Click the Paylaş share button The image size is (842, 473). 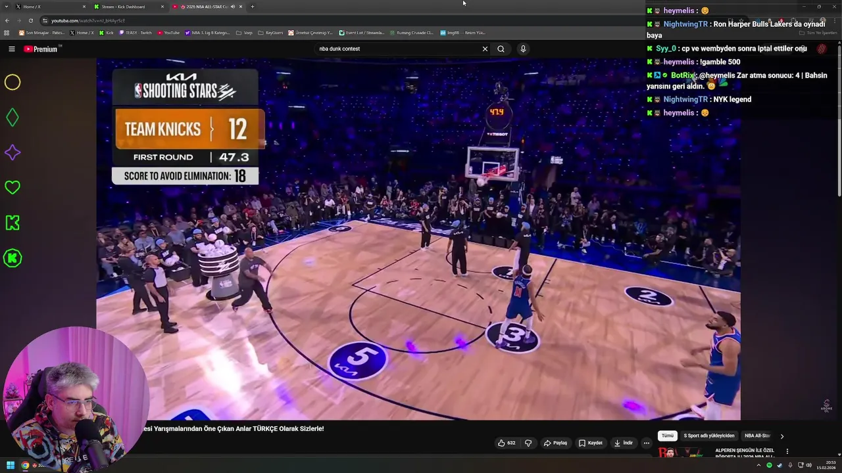555,443
